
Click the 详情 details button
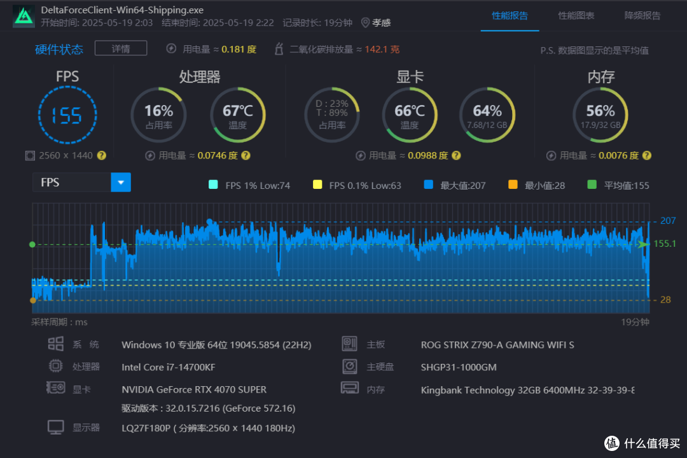coord(121,48)
